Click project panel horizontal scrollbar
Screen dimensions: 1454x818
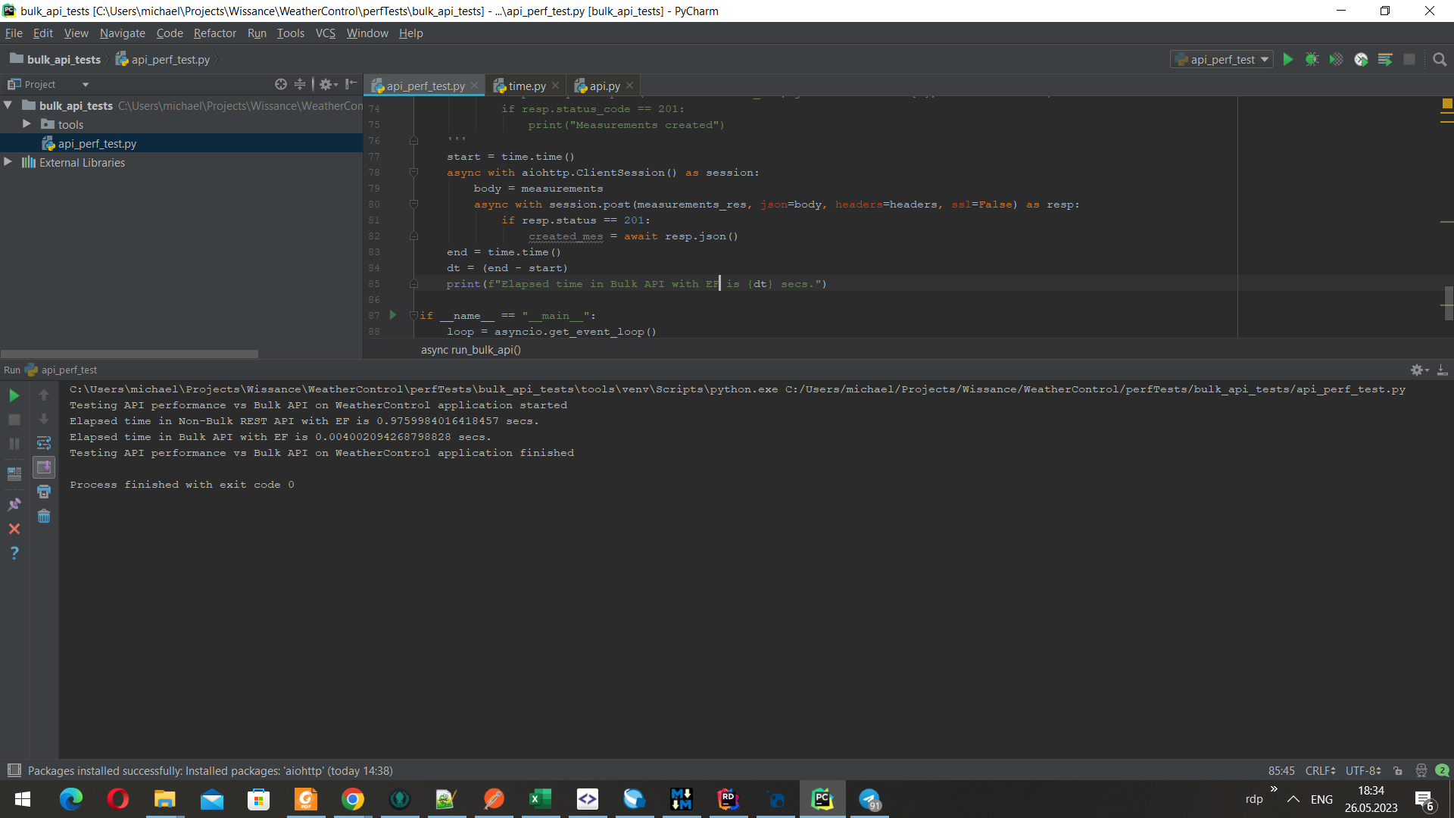129,354
